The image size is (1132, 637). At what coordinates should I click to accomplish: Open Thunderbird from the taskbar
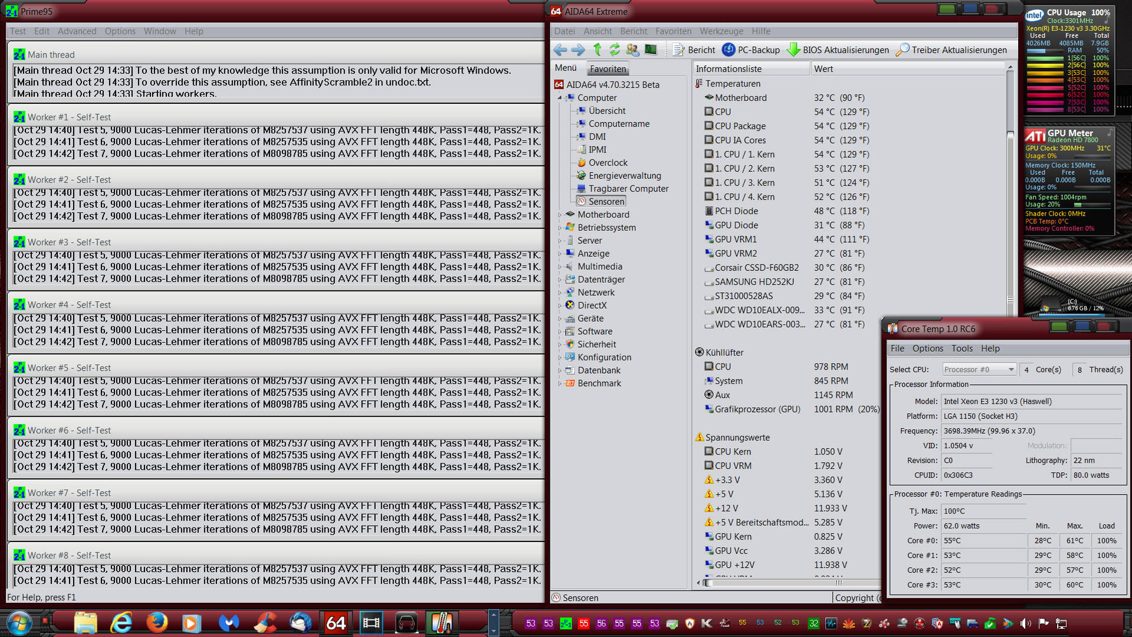click(300, 623)
